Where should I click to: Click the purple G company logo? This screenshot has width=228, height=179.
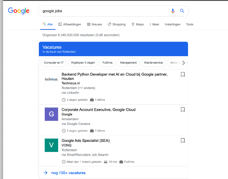pyautogui.click(x=51, y=114)
